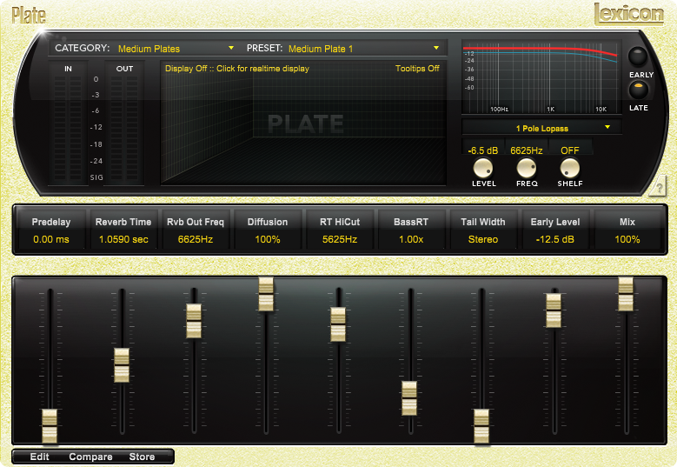Click the Tail Width fader handle

[481, 426]
